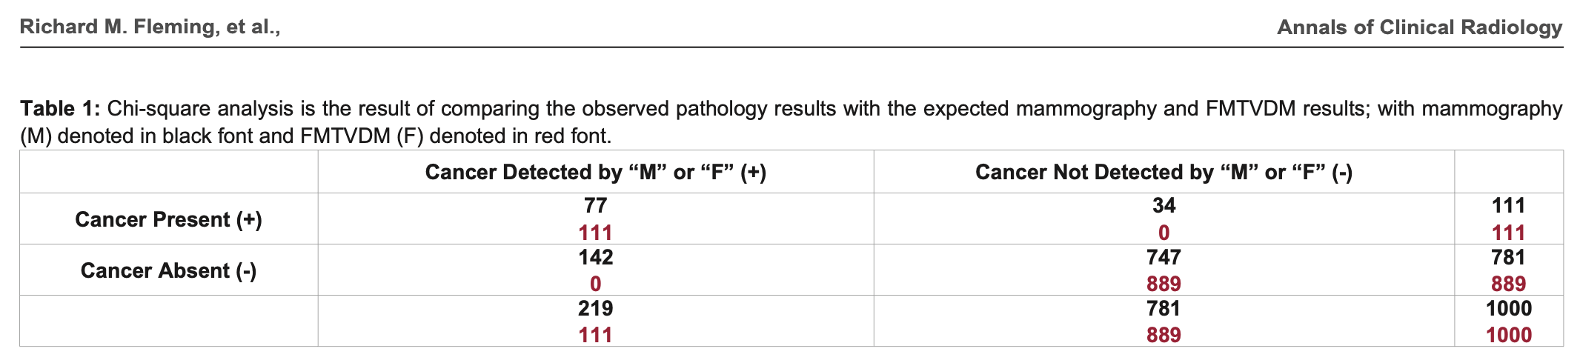The image size is (1580, 363).
Task: Select red 0 in the Cancer Absent row
Action: [x=595, y=284]
